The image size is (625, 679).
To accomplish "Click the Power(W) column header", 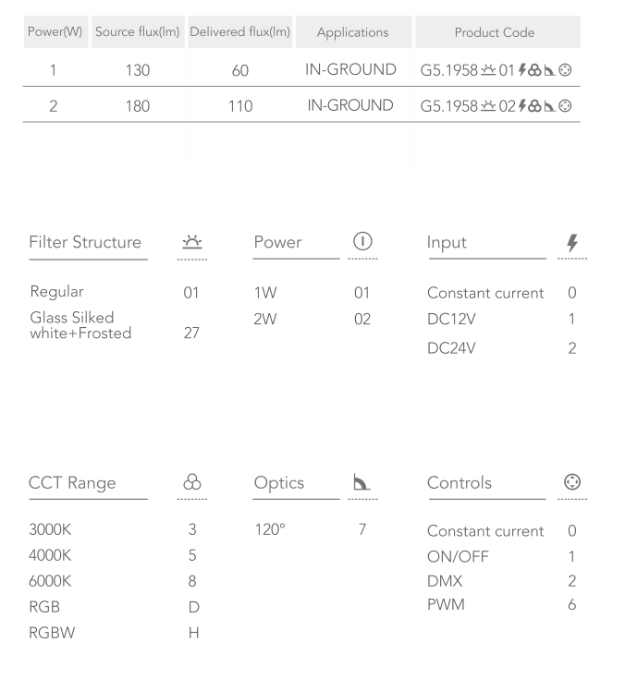I will 54,32.
